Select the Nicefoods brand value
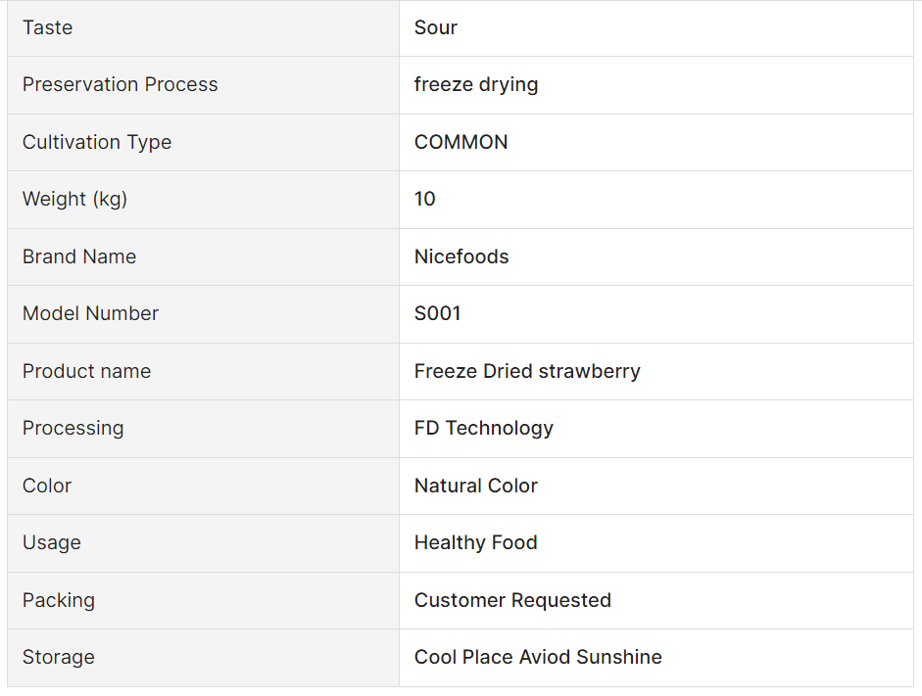This screenshot has width=922, height=696. [461, 256]
